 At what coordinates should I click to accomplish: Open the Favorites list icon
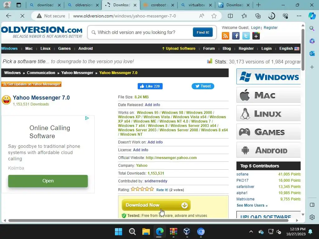244,16
